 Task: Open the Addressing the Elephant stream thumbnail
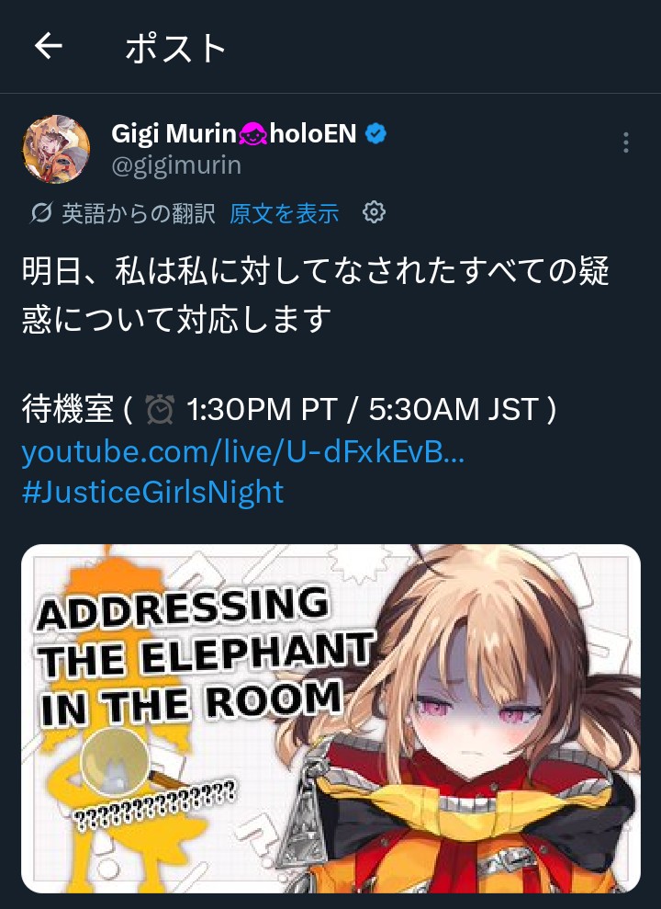pyautogui.click(x=330, y=718)
